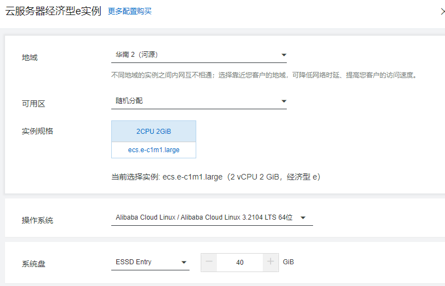445x286 pixels.
Task: Click the arrow next to ESSD Entry
Action: (184, 263)
